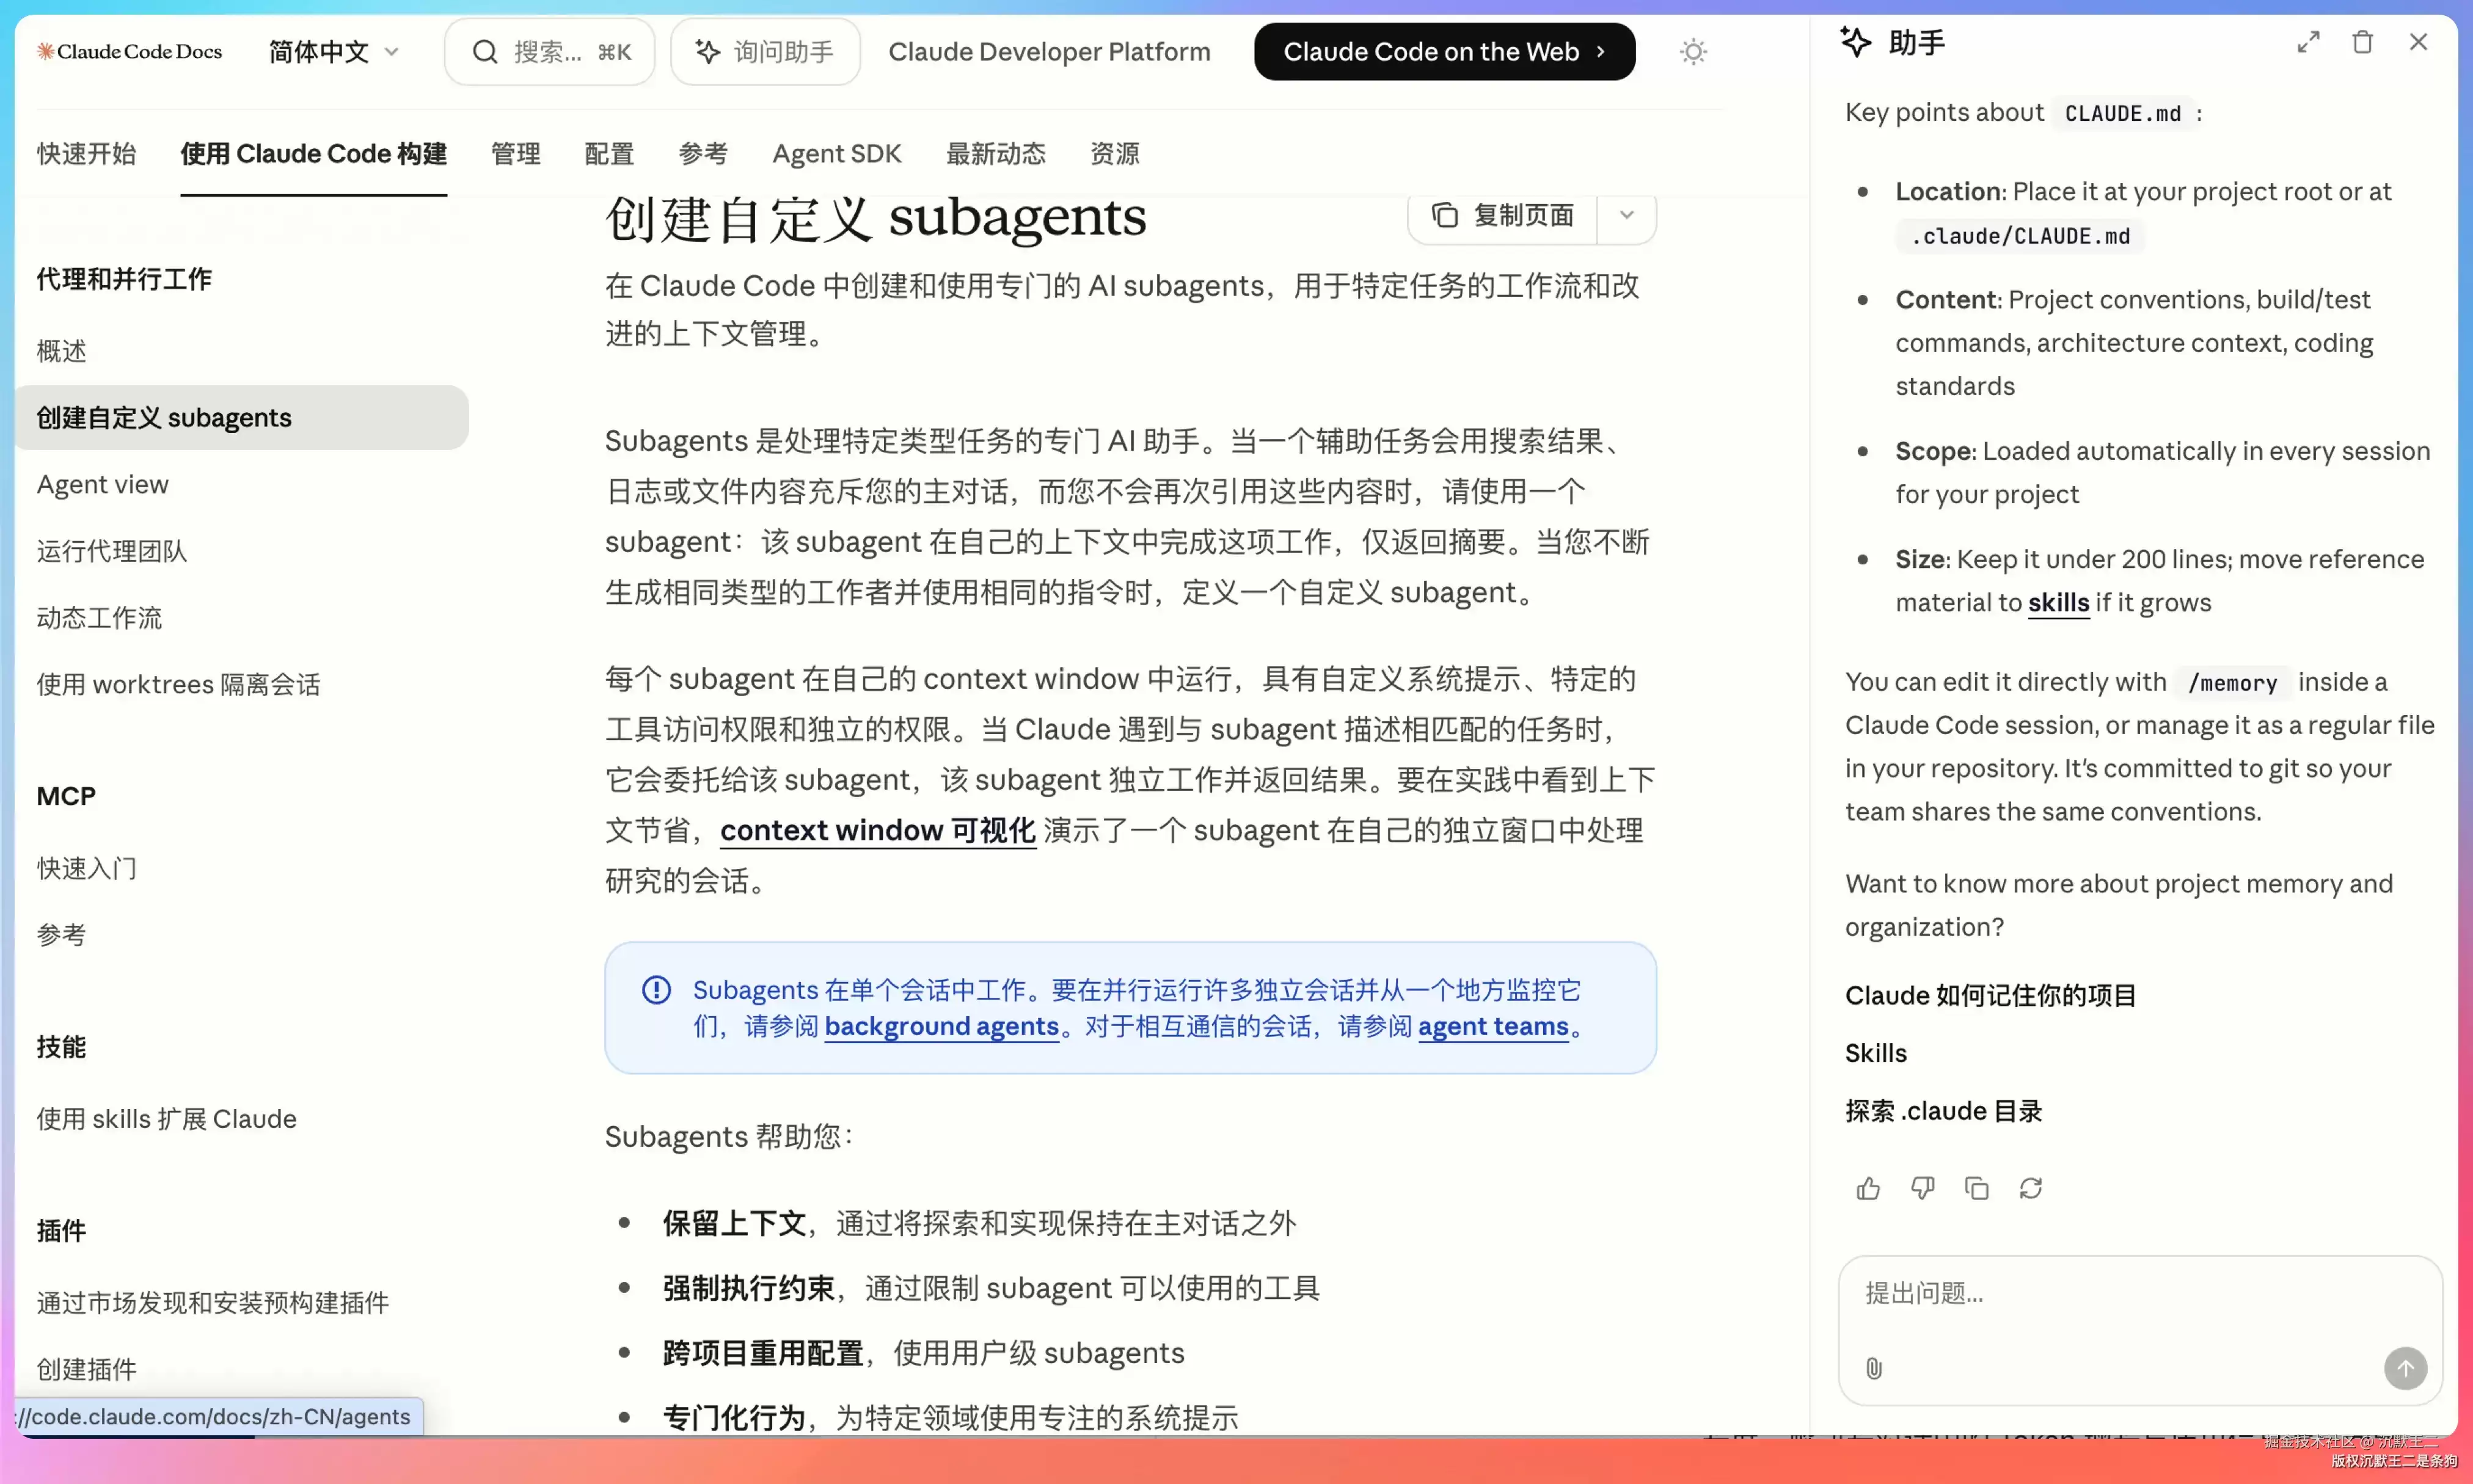This screenshot has width=2473, height=1484.
Task: Click the /memory code text
Action: (2232, 683)
